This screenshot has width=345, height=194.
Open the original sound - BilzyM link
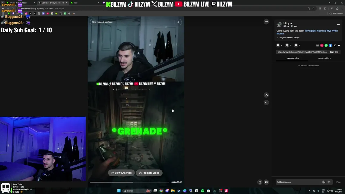pyautogui.click(x=289, y=37)
